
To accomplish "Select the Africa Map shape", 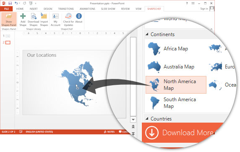I will click(x=176, y=49).
